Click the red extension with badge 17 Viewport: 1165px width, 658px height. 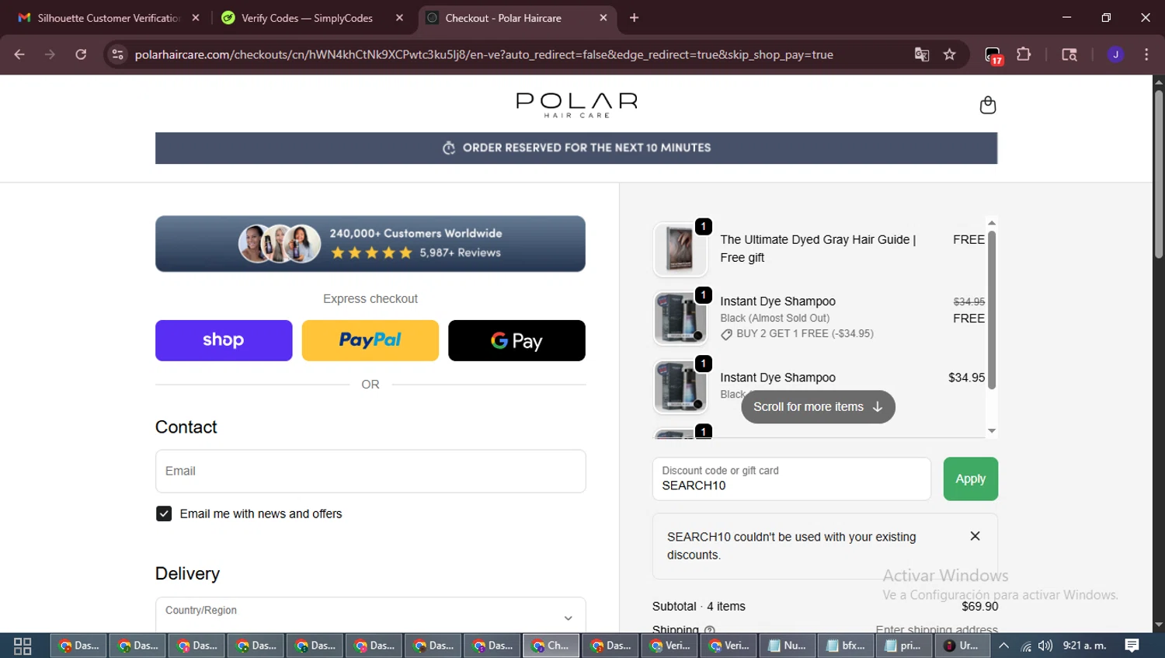(x=993, y=55)
